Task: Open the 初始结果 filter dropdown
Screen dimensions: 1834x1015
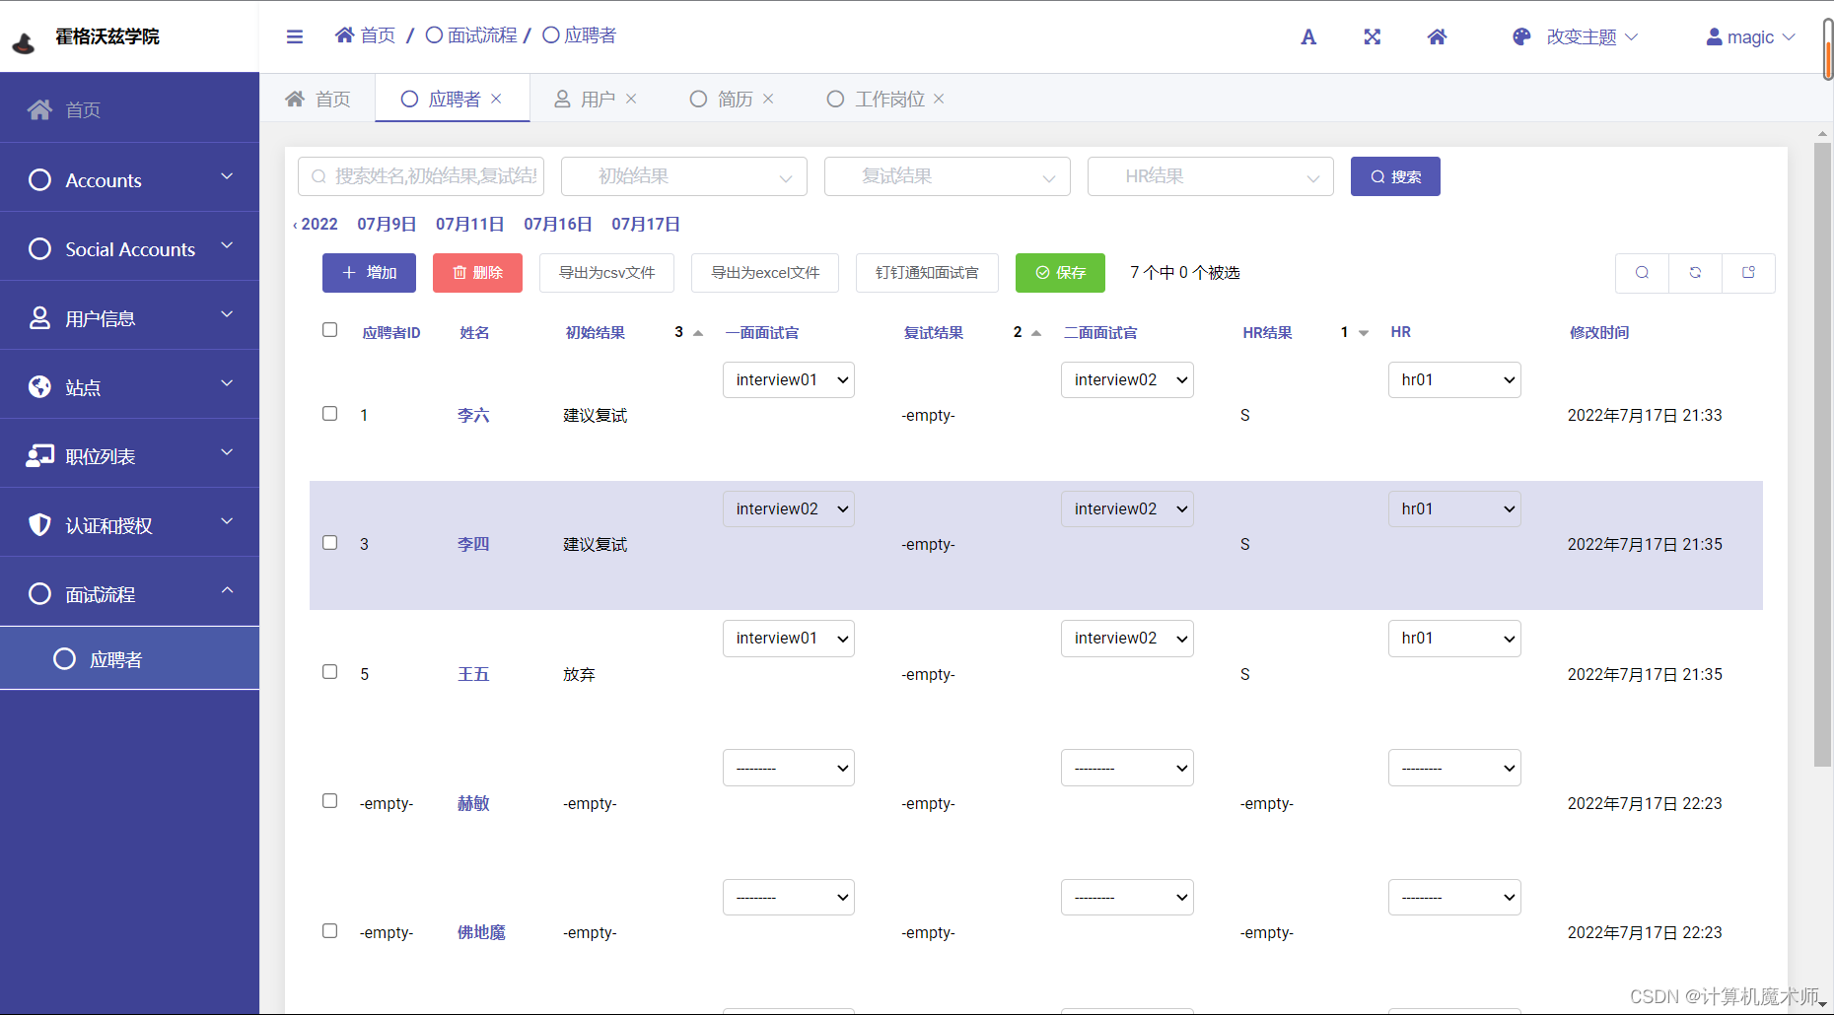Action: tap(683, 176)
